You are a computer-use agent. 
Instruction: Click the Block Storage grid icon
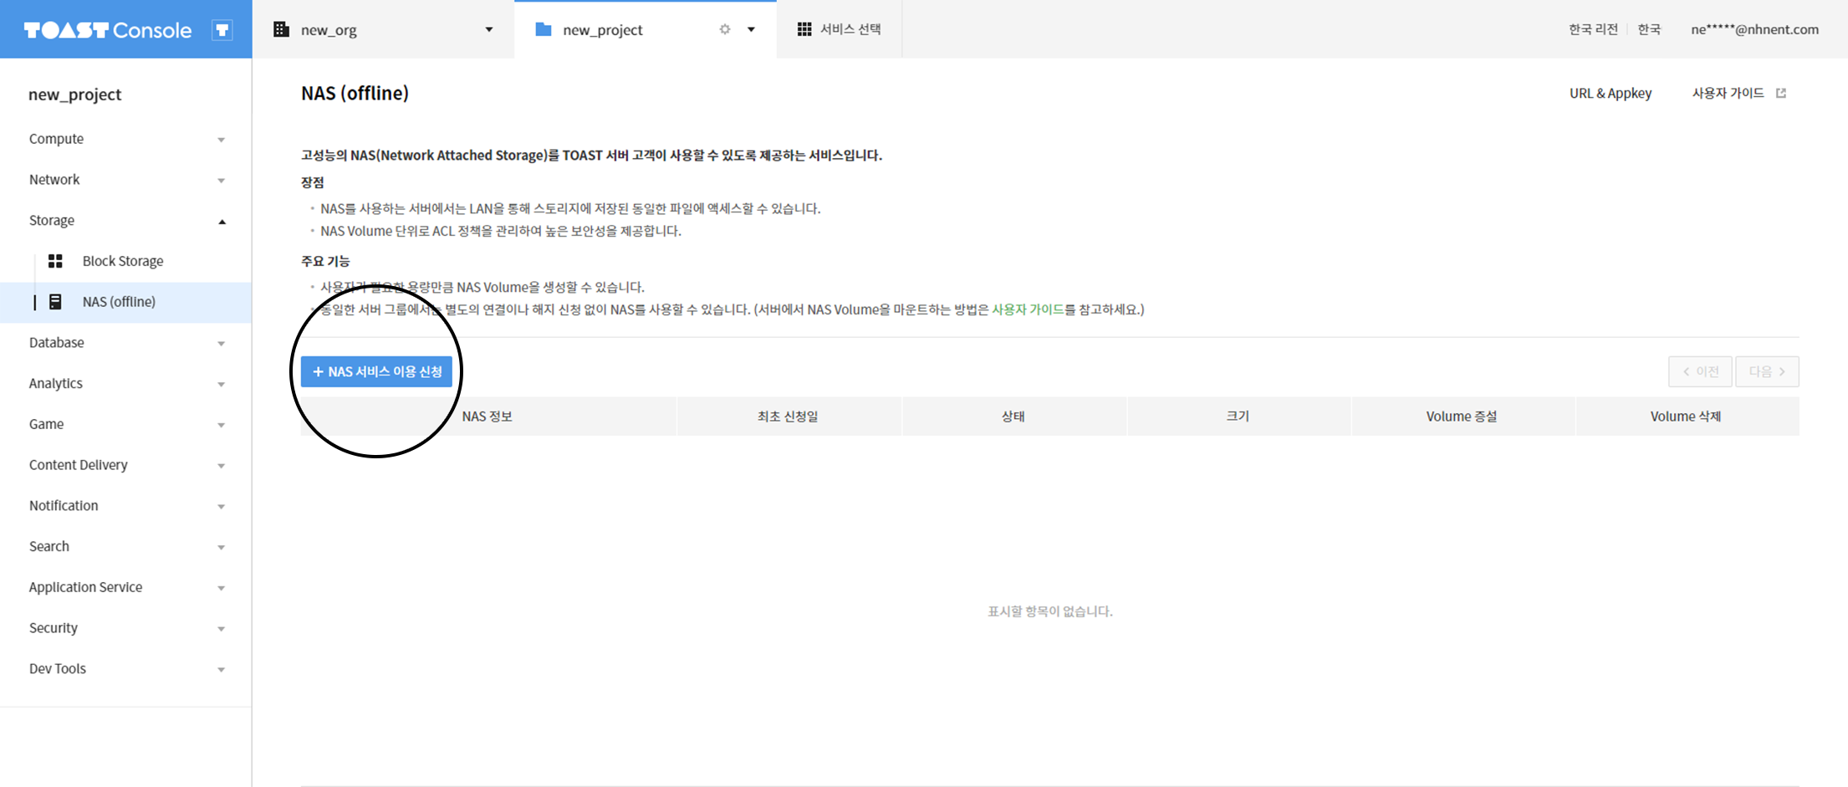[x=55, y=261]
